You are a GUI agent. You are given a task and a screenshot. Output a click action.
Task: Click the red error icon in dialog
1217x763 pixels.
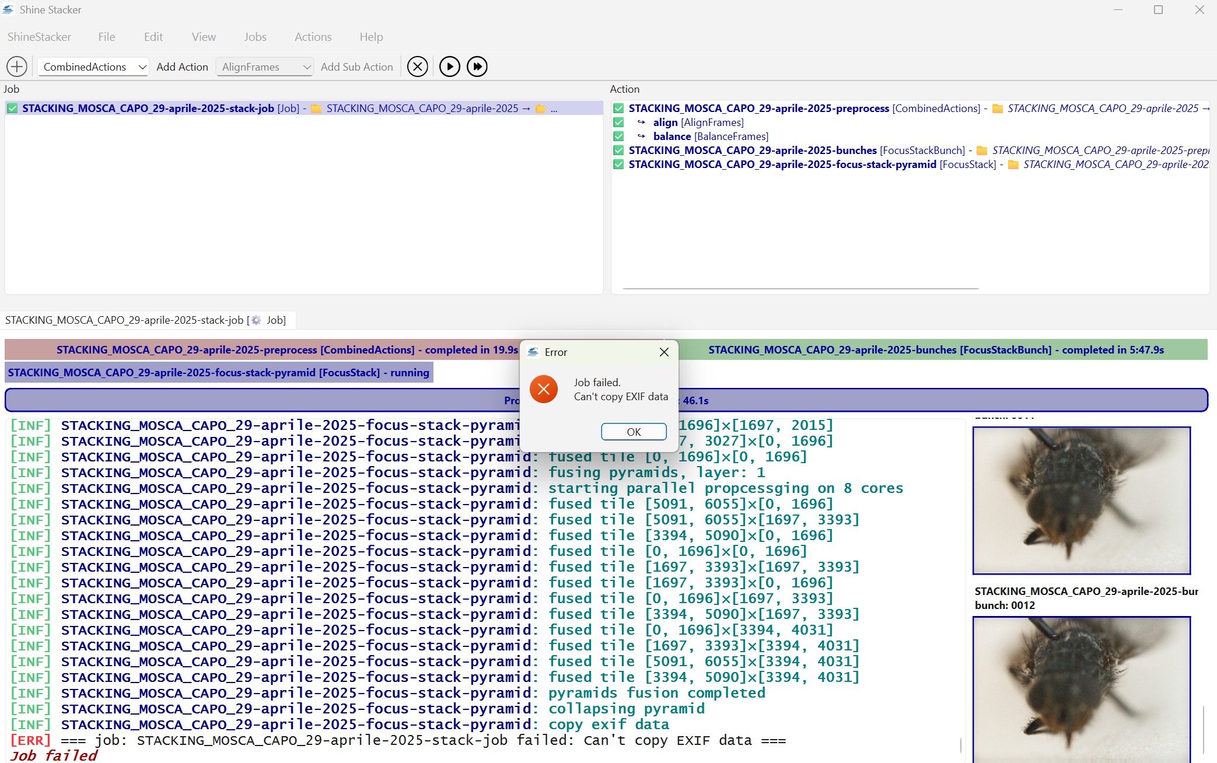543,389
